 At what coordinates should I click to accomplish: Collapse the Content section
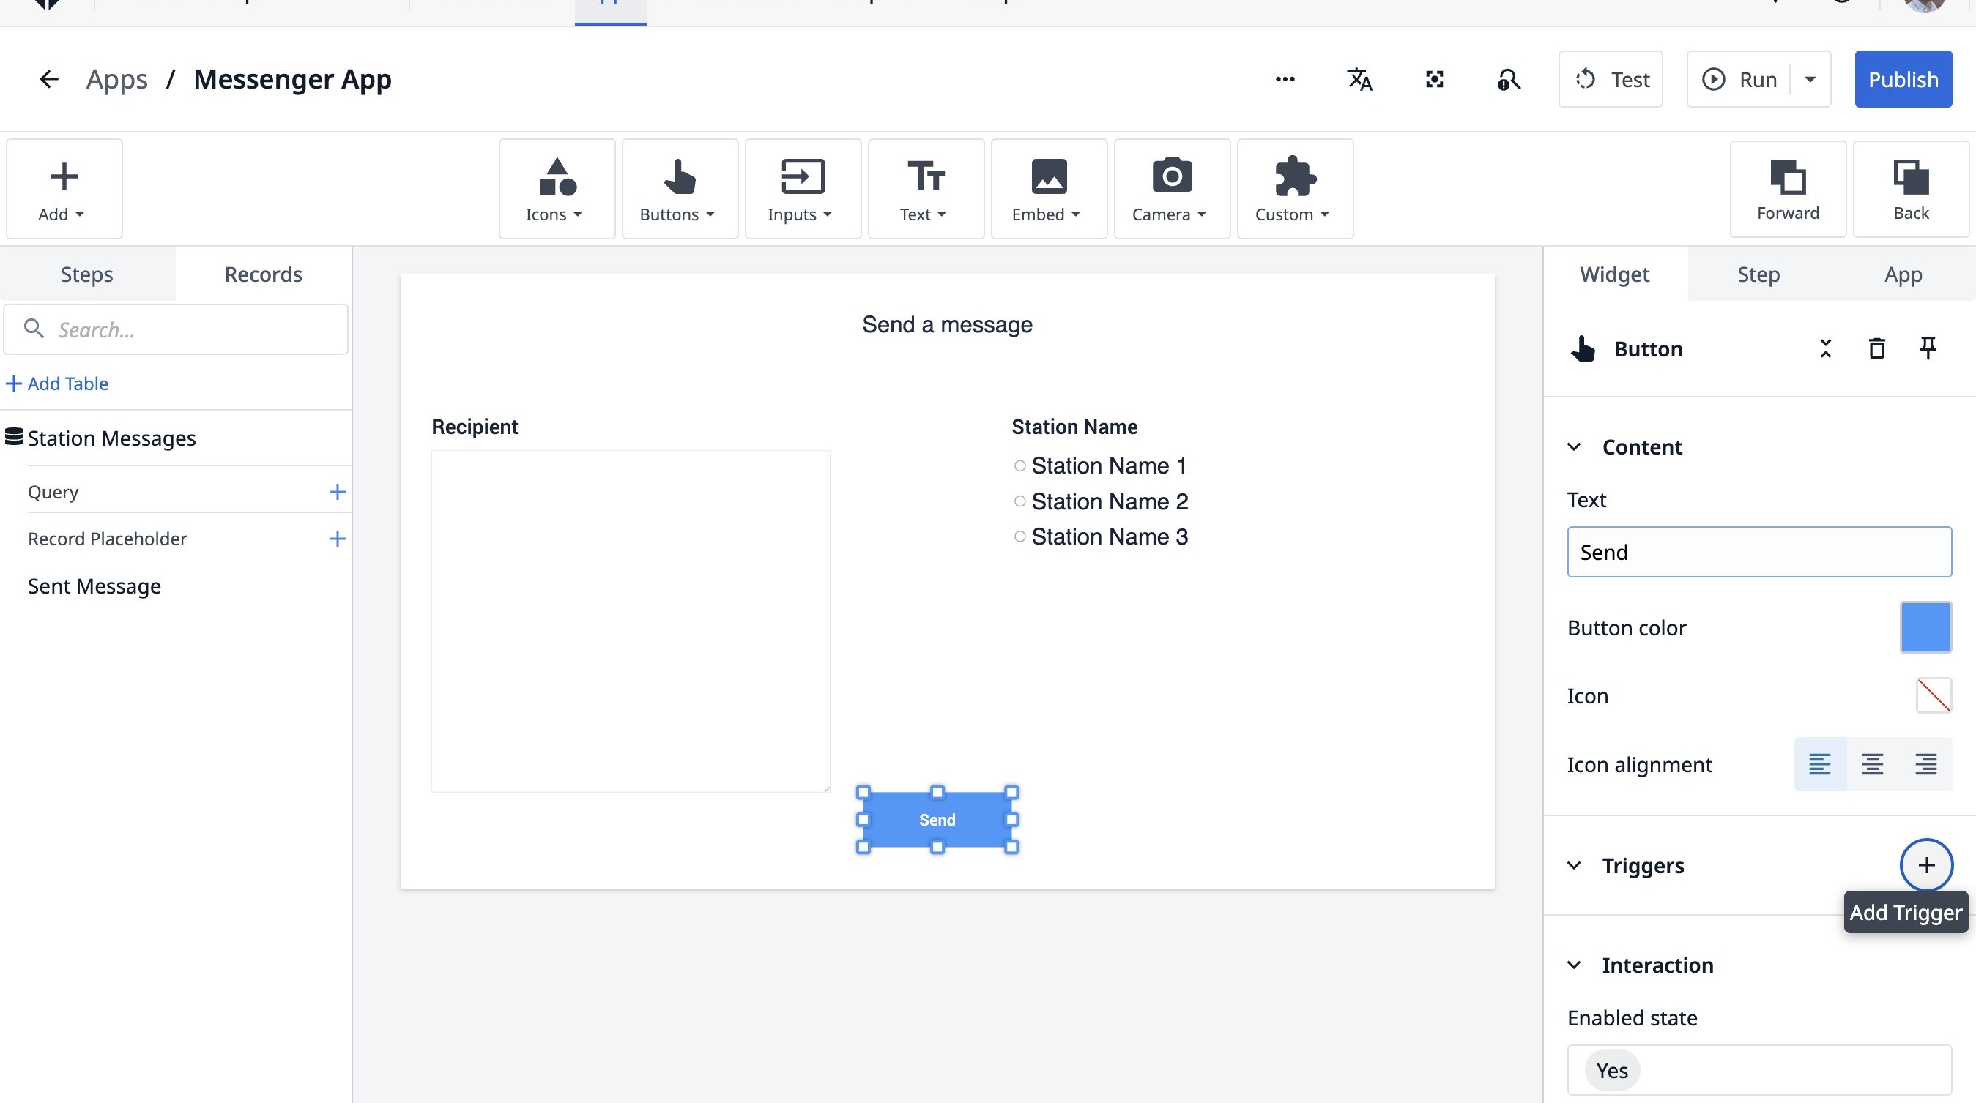click(x=1574, y=447)
